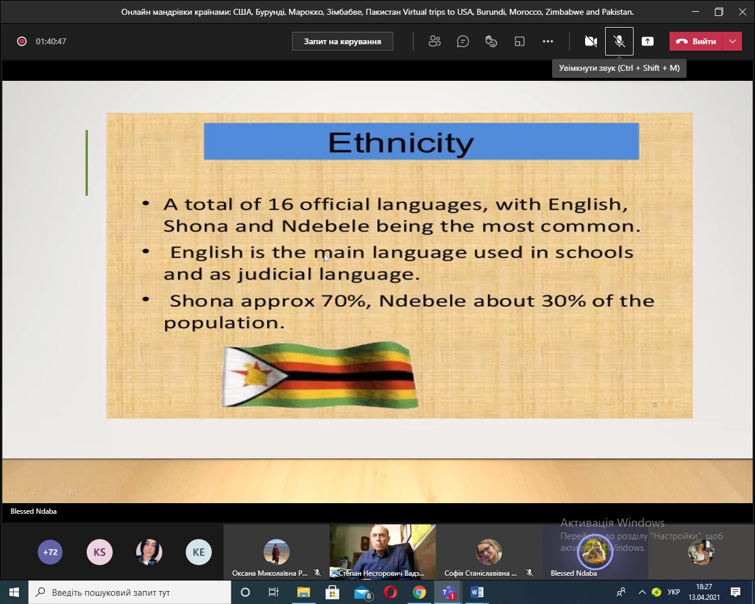Screen dimensions: 755x604
Task: Click the share content tray icon
Action: (x=648, y=41)
